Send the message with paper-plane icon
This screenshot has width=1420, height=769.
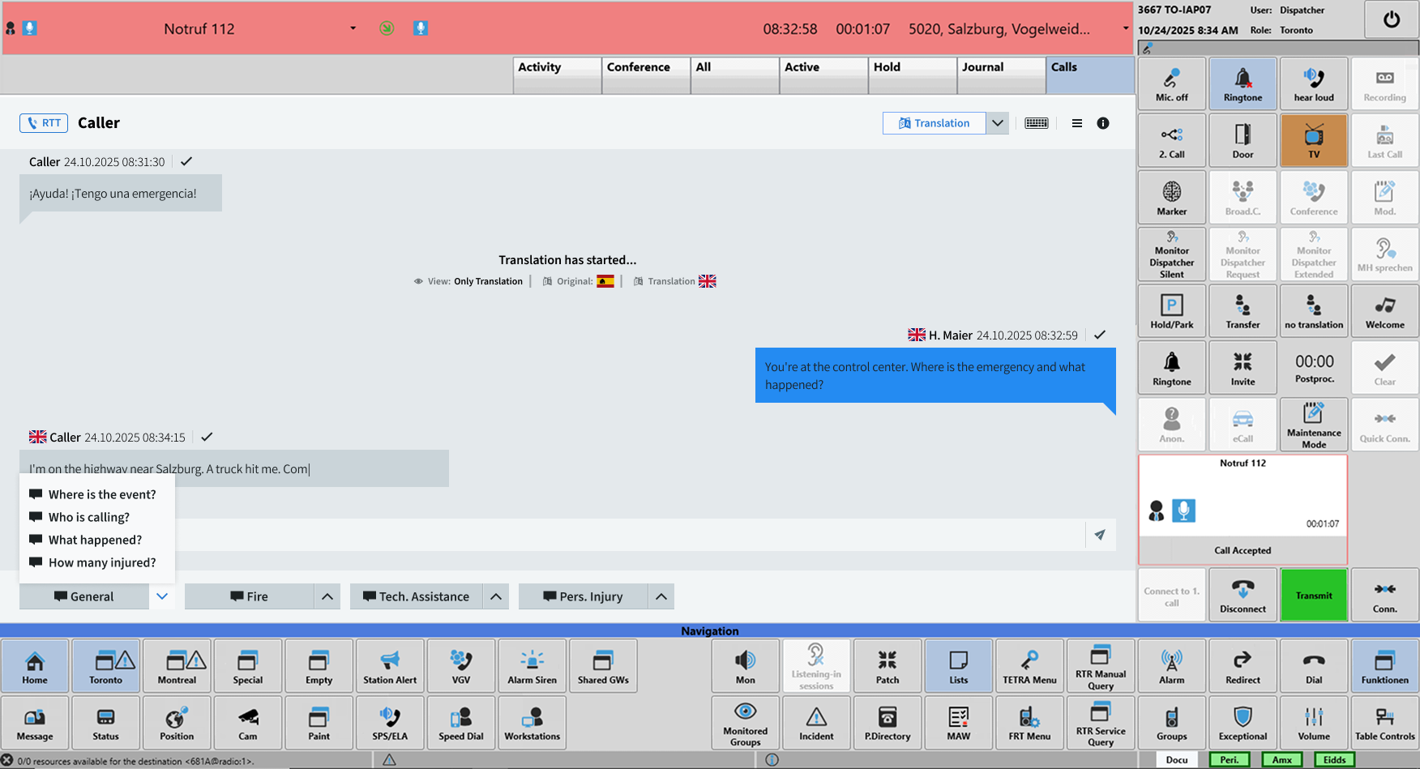[1100, 535]
